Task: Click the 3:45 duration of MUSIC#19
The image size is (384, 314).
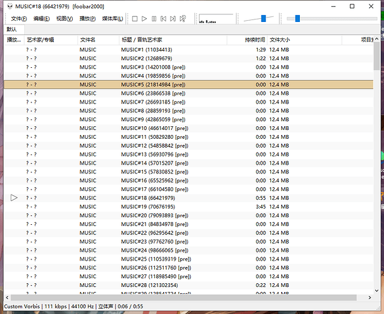Action: point(260,207)
